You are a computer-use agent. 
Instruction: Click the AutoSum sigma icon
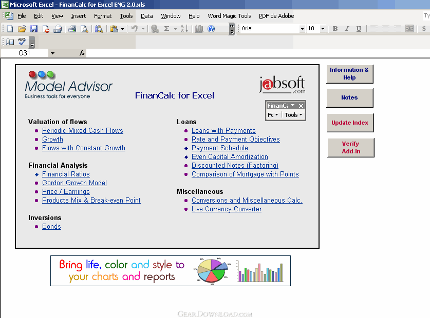tap(166, 29)
